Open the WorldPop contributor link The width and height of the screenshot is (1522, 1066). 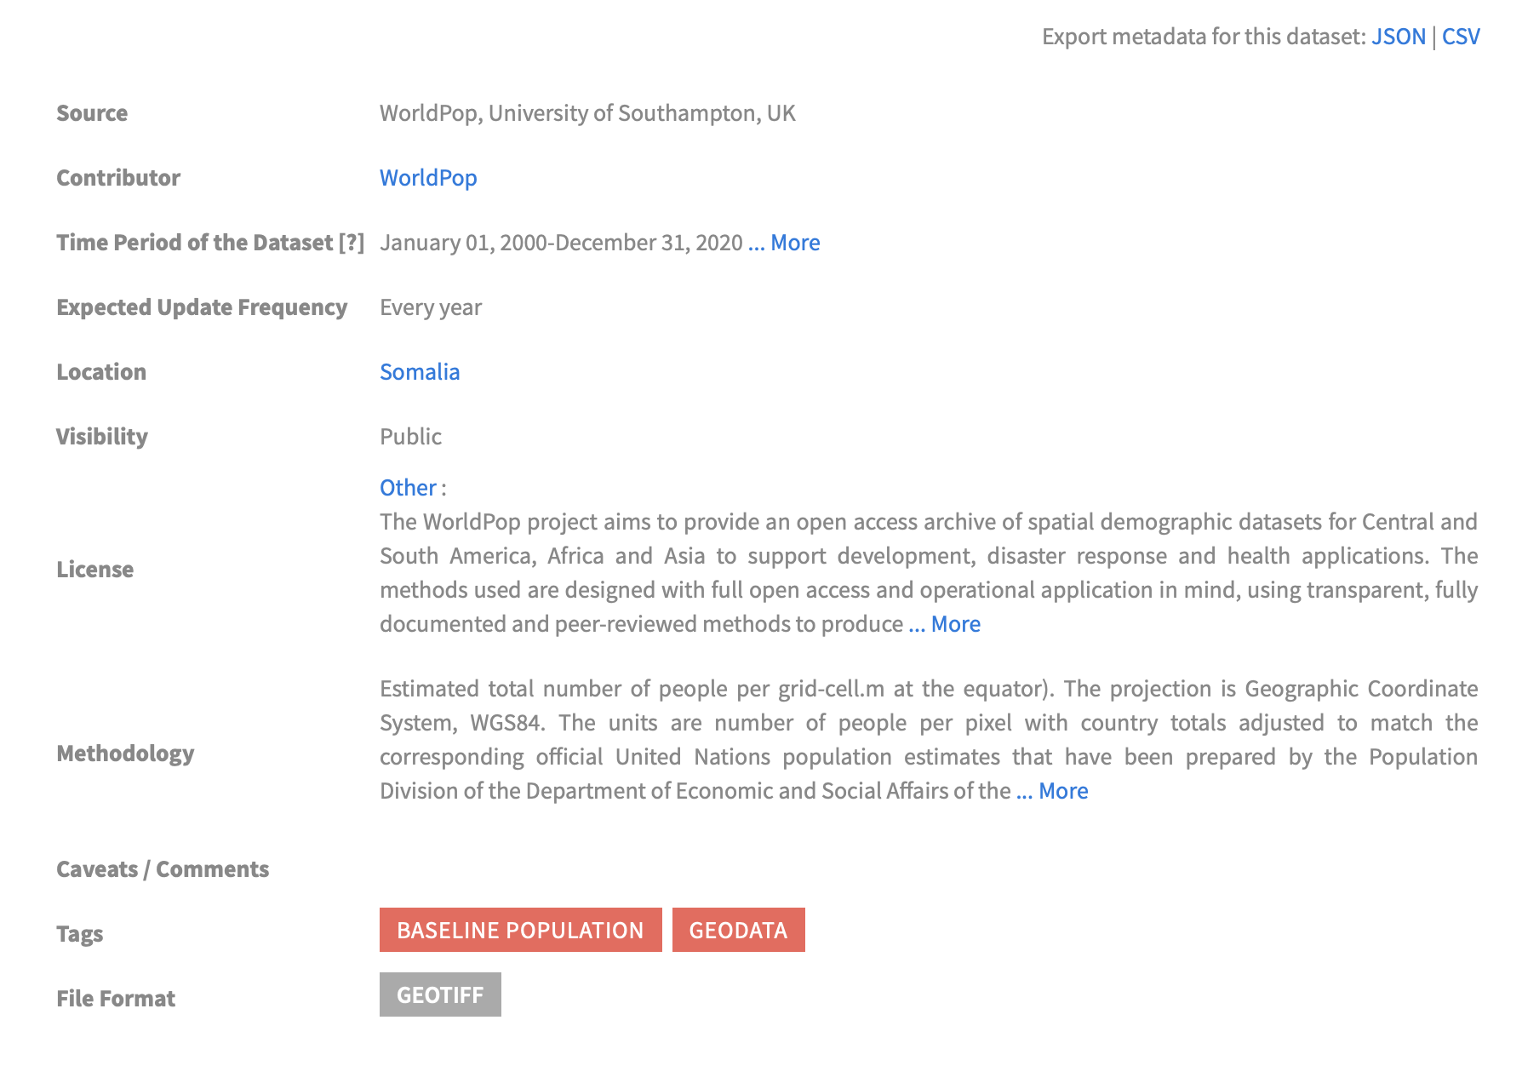(428, 178)
